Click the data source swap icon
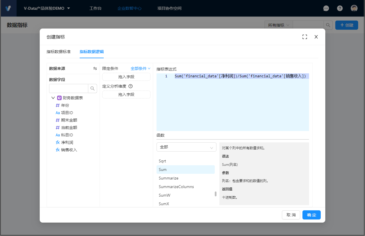Viewport: 365px width, 236px height. tap(95, 68)
